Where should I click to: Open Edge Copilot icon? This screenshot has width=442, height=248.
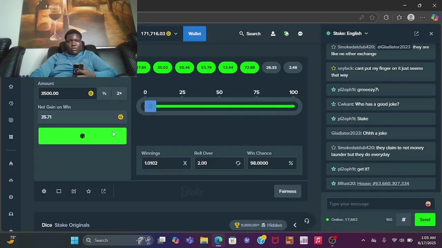point(435,17)
